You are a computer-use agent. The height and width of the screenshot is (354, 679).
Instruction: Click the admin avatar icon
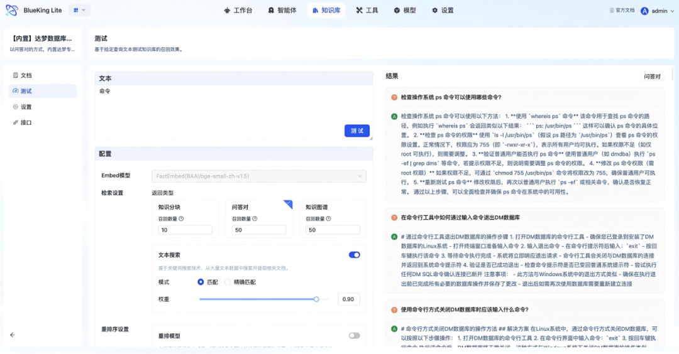[x=645, y=11]
